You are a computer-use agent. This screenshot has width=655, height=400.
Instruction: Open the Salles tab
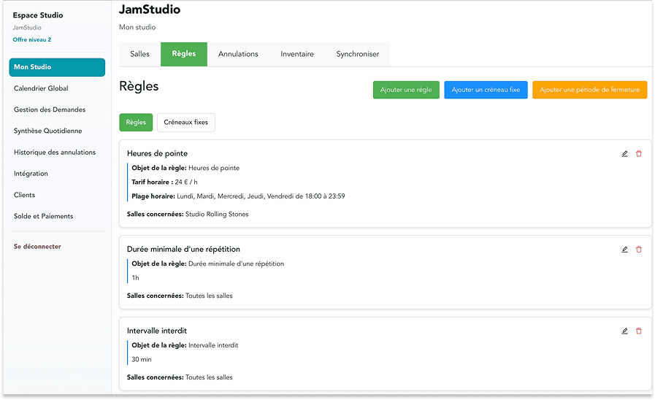139,54
